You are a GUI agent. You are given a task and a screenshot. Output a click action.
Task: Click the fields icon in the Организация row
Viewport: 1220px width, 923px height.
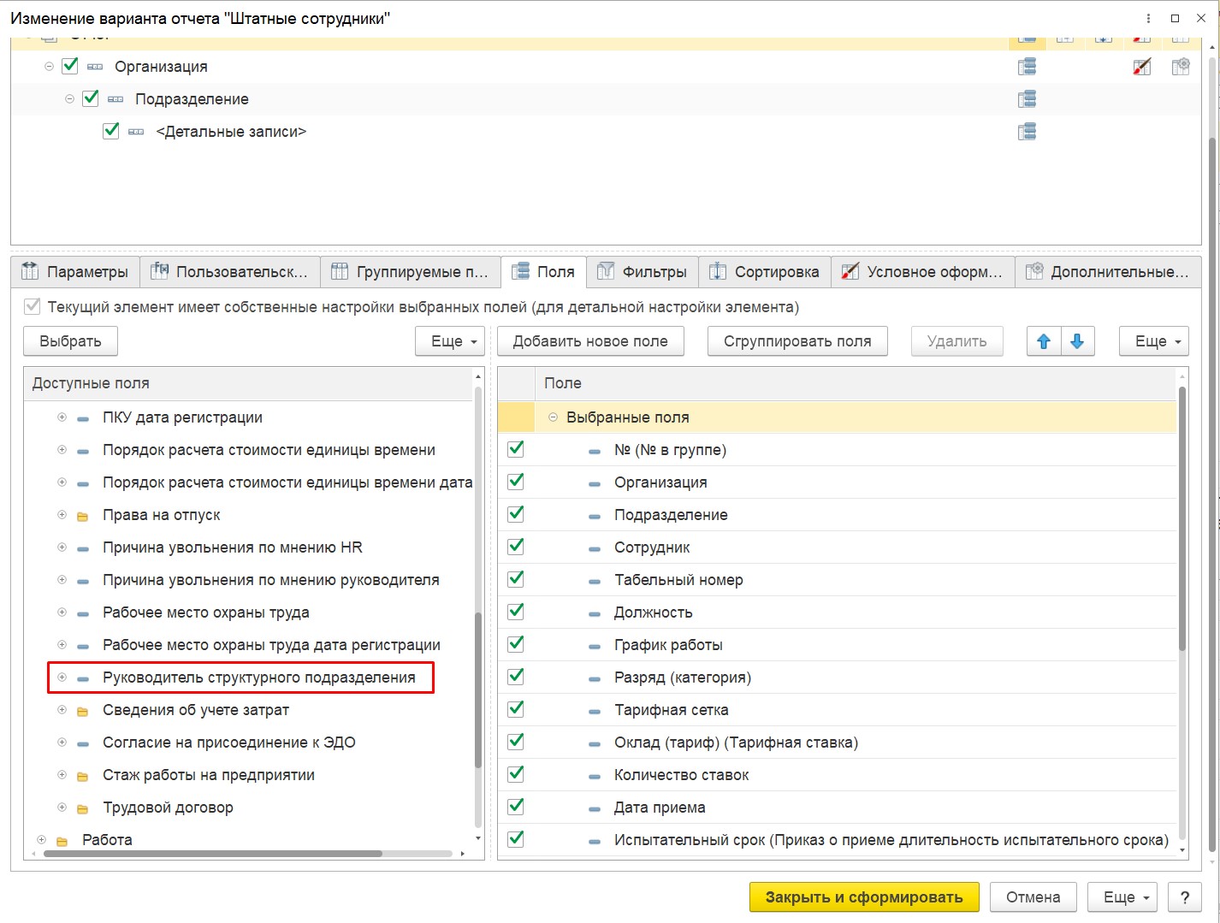click(x=1027, y=67)
